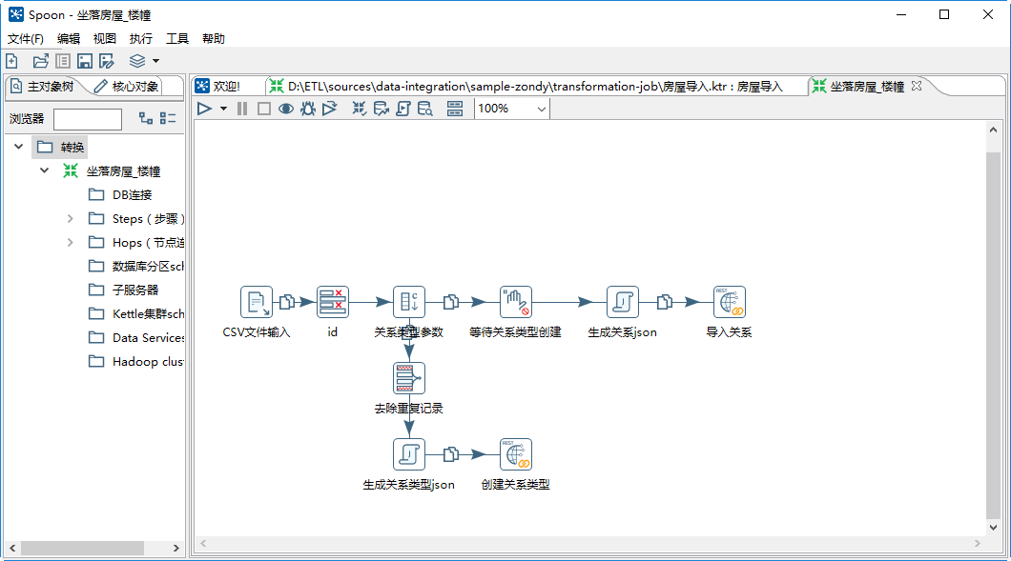
Task: Switch to the 主对象树 tab
Action: point(43,87)
